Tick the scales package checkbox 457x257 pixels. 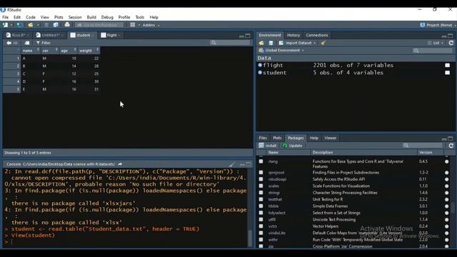261,186
